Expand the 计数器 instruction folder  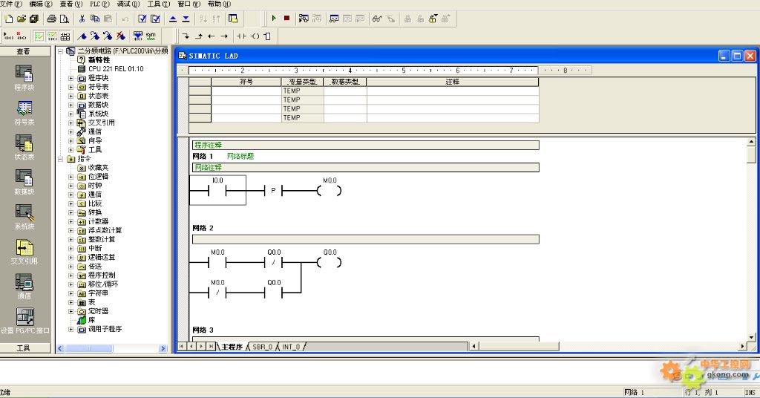(x=71, y=221)
